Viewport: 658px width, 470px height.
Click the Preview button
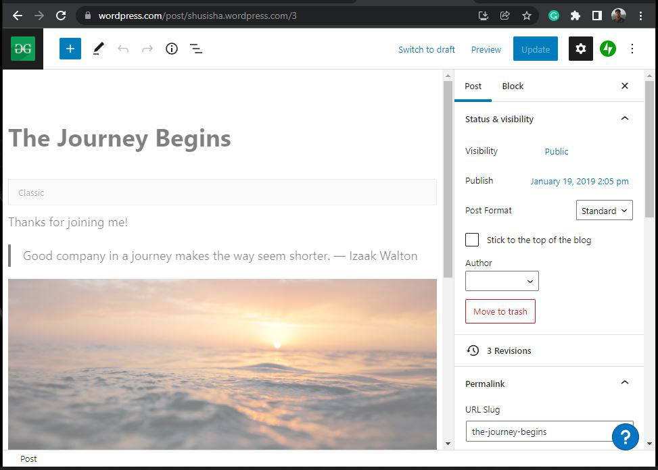click(x=486, y=49)
